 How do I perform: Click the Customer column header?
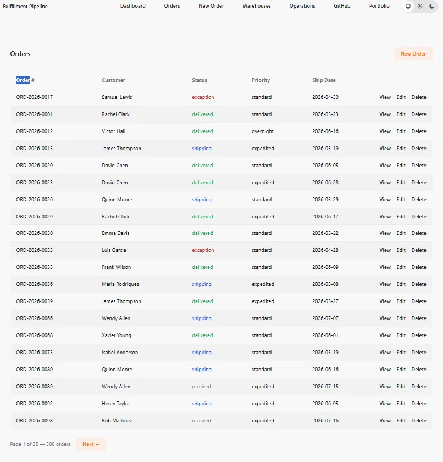113,80
